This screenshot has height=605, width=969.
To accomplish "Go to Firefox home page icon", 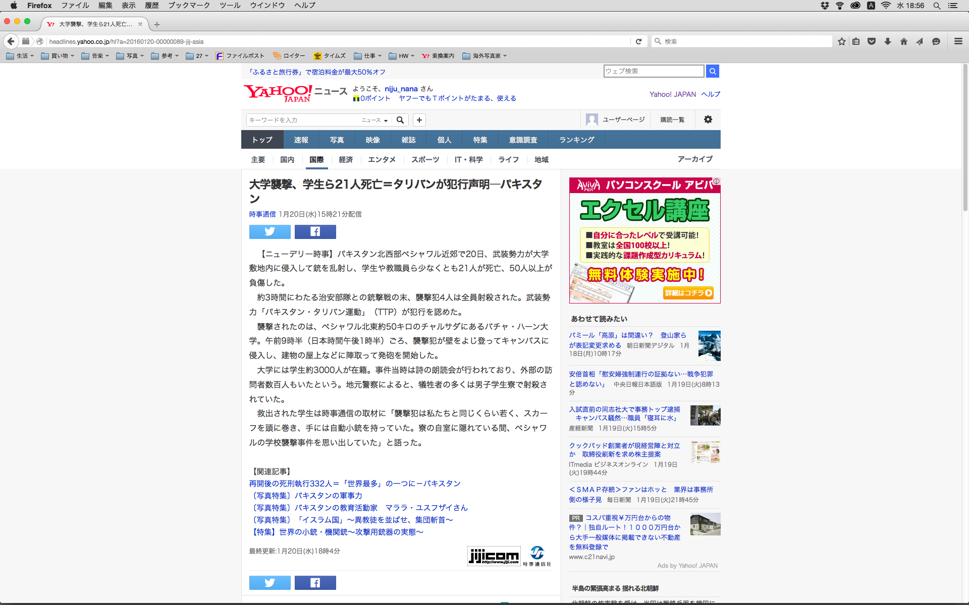I will point(903,41).
